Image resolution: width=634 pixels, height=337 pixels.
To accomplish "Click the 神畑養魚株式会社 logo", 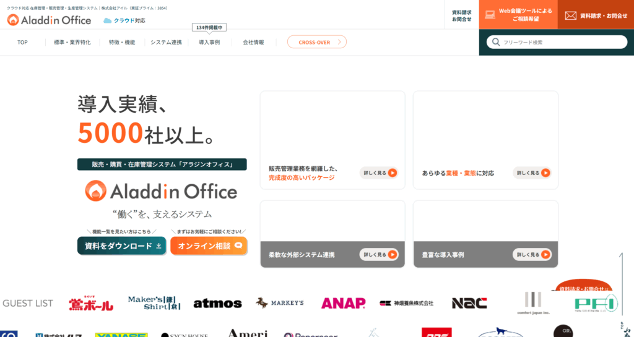I will (x=406, y=303).
